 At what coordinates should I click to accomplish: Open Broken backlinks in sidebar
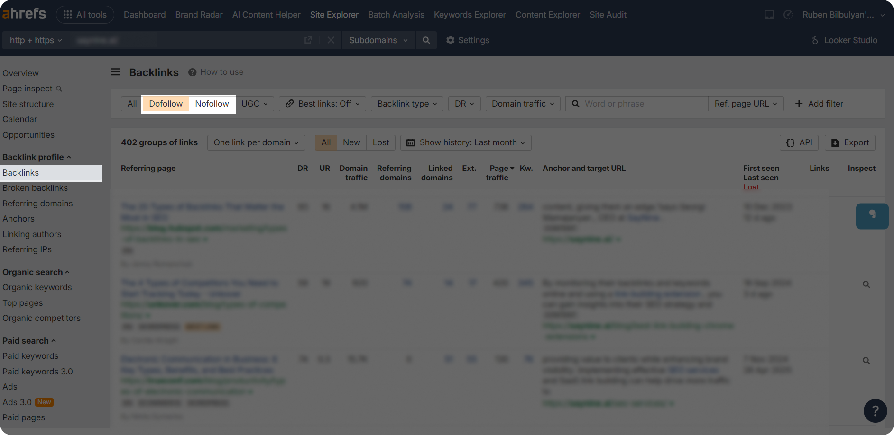35,188
